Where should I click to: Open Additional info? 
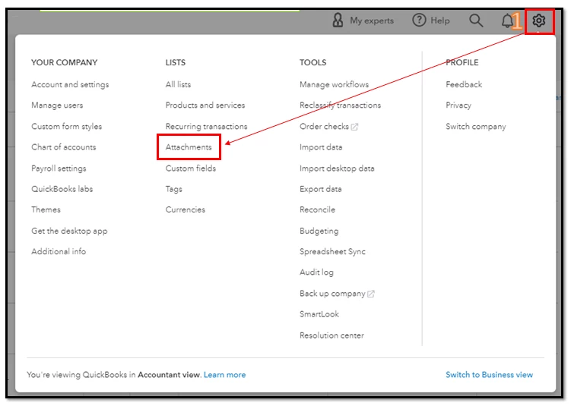[59, 251]
